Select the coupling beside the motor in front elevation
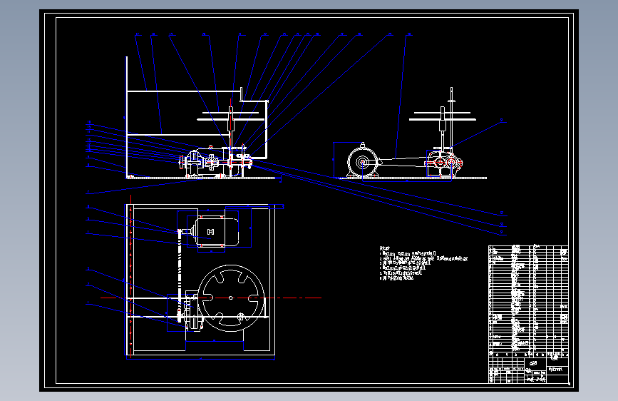This screenshot has height=401, width=618. pyautogui.click(x=211, y=161)
